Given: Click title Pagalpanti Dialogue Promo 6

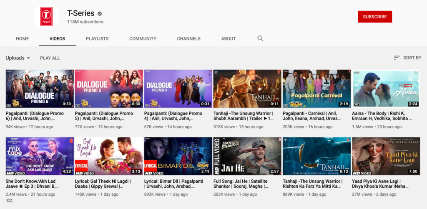Looking at the screenshot, I should [35, 116].
